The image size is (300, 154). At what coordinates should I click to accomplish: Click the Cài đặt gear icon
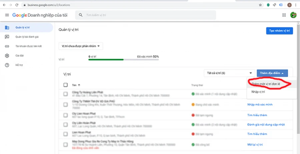7,55
